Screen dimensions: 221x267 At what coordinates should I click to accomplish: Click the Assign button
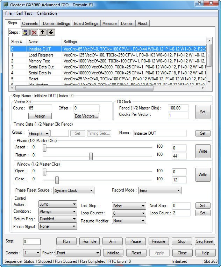40,116
